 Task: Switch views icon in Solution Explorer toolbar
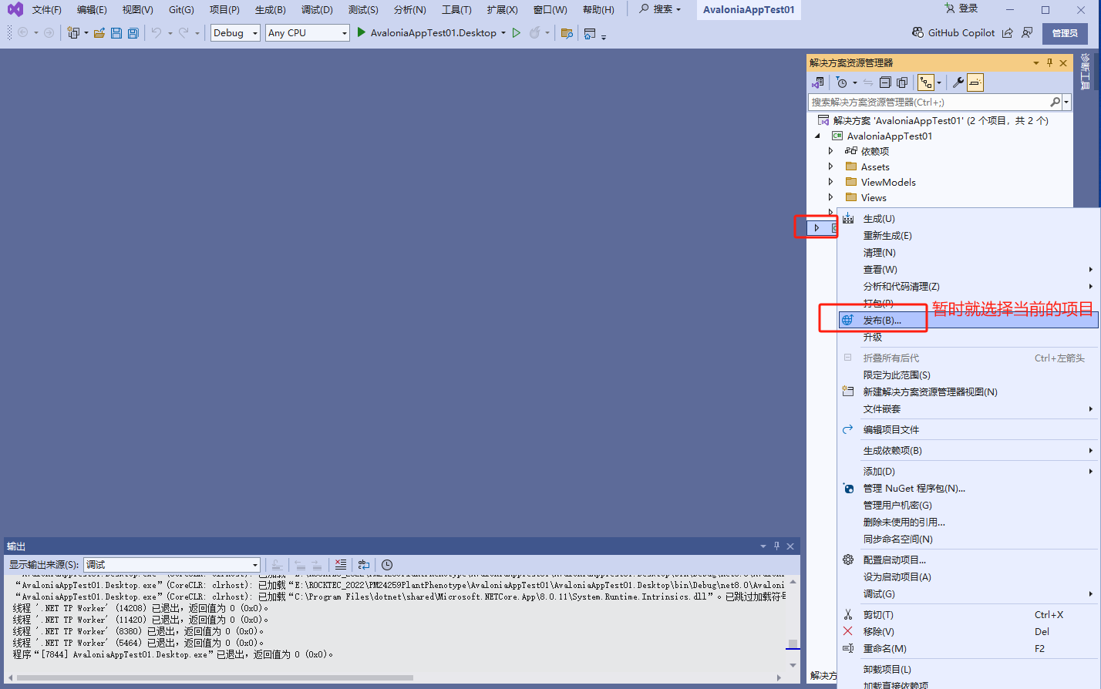pos(818,82)
